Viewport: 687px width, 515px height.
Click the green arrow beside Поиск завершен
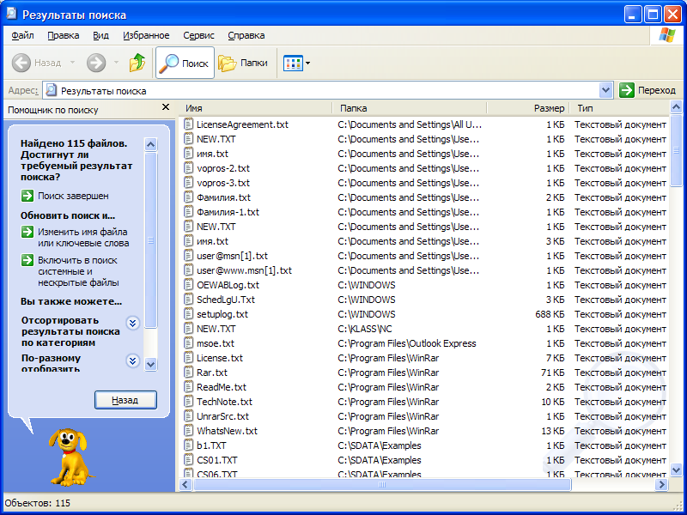click(27, 196)
